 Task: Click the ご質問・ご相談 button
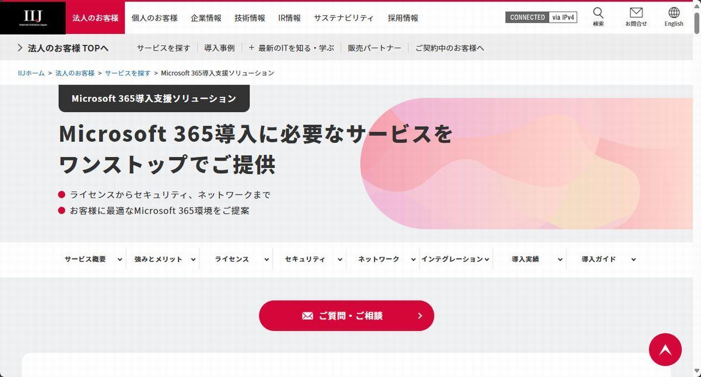pos(346,316)
